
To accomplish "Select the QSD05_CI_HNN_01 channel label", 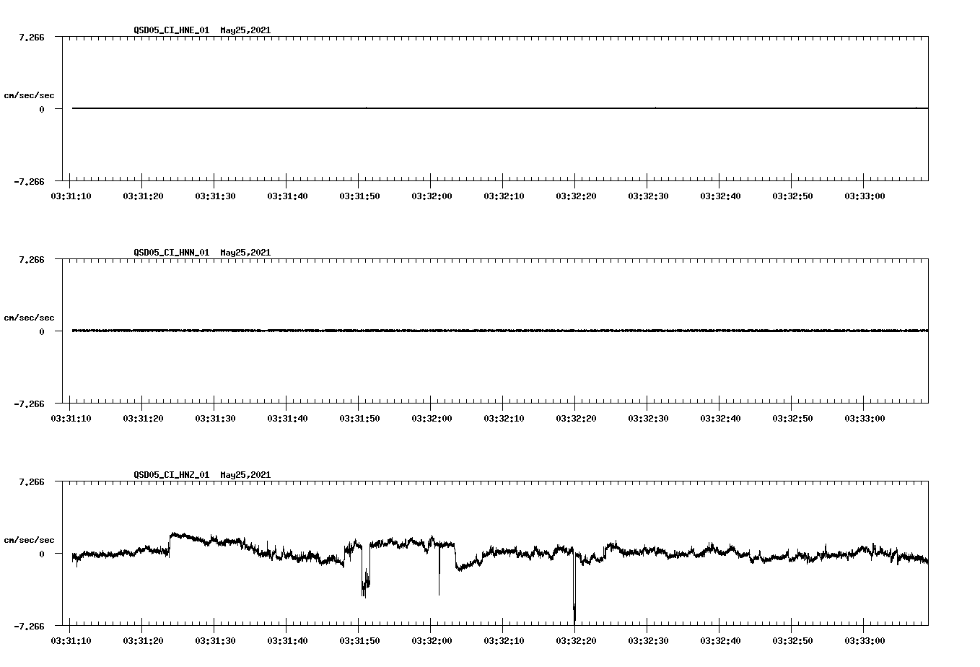I will [x=172, y=253].
